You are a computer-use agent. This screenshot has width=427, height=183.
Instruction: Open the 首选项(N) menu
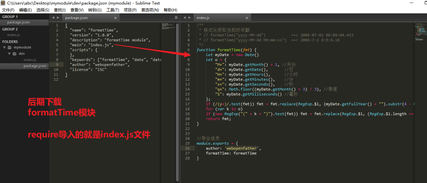(x=150, y=10)
